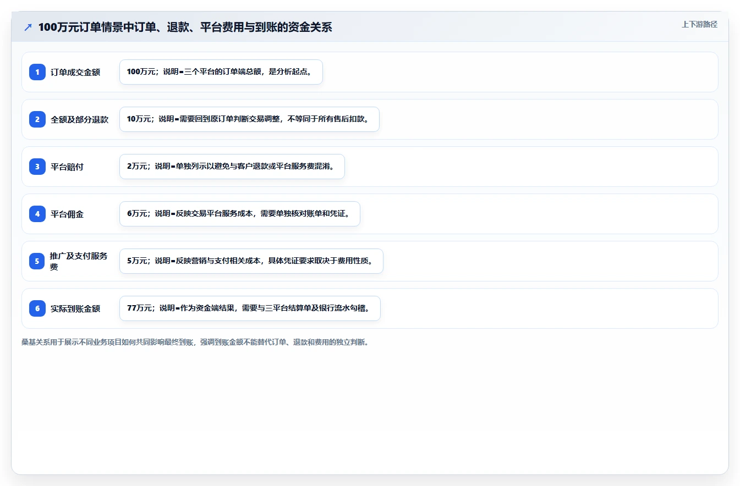The height and width of the screenshot is (486, 740).
Task: Click the footer note starting with 桑基关系用于展示
Action: [195, 342]
